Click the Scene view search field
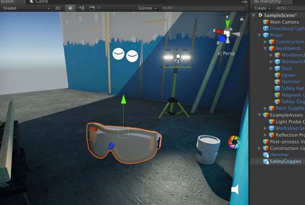 pyautogui.click(x=203, y=8)
